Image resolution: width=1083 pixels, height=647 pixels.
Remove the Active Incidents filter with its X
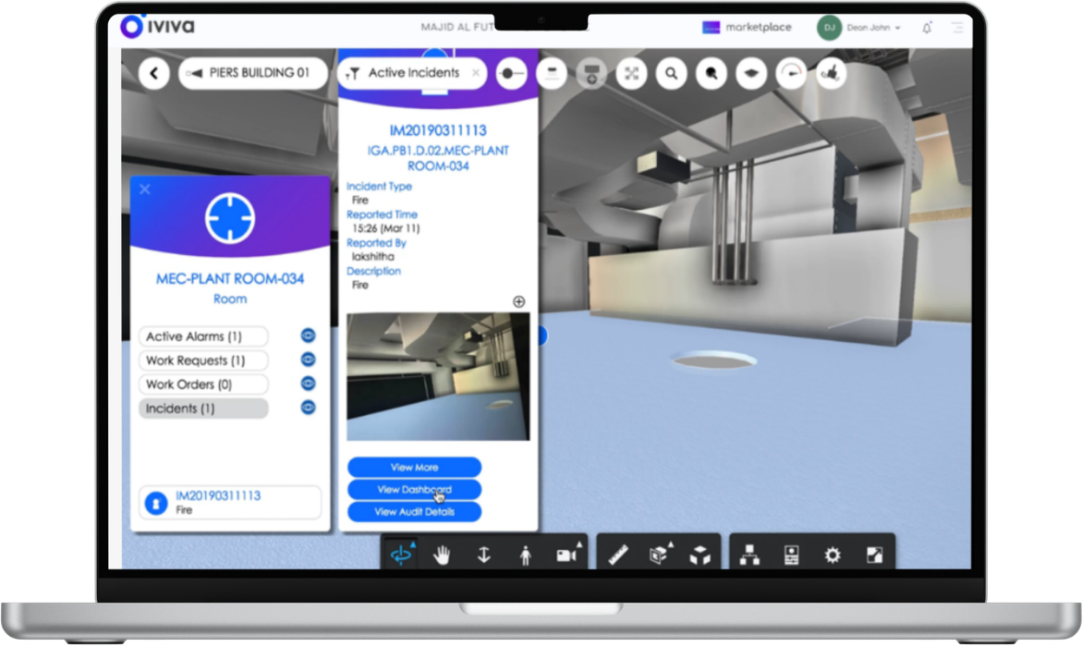pyautogui.click(x=475, y=72)
